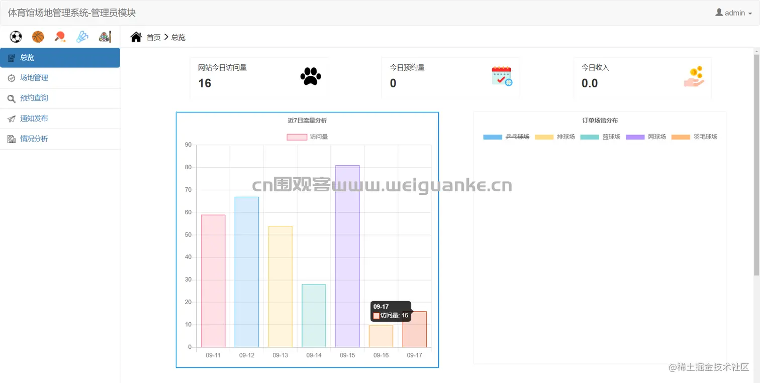This screenshot has height=383, width=760.
Task: Click the income value 0.0
Action: (590, 83)
